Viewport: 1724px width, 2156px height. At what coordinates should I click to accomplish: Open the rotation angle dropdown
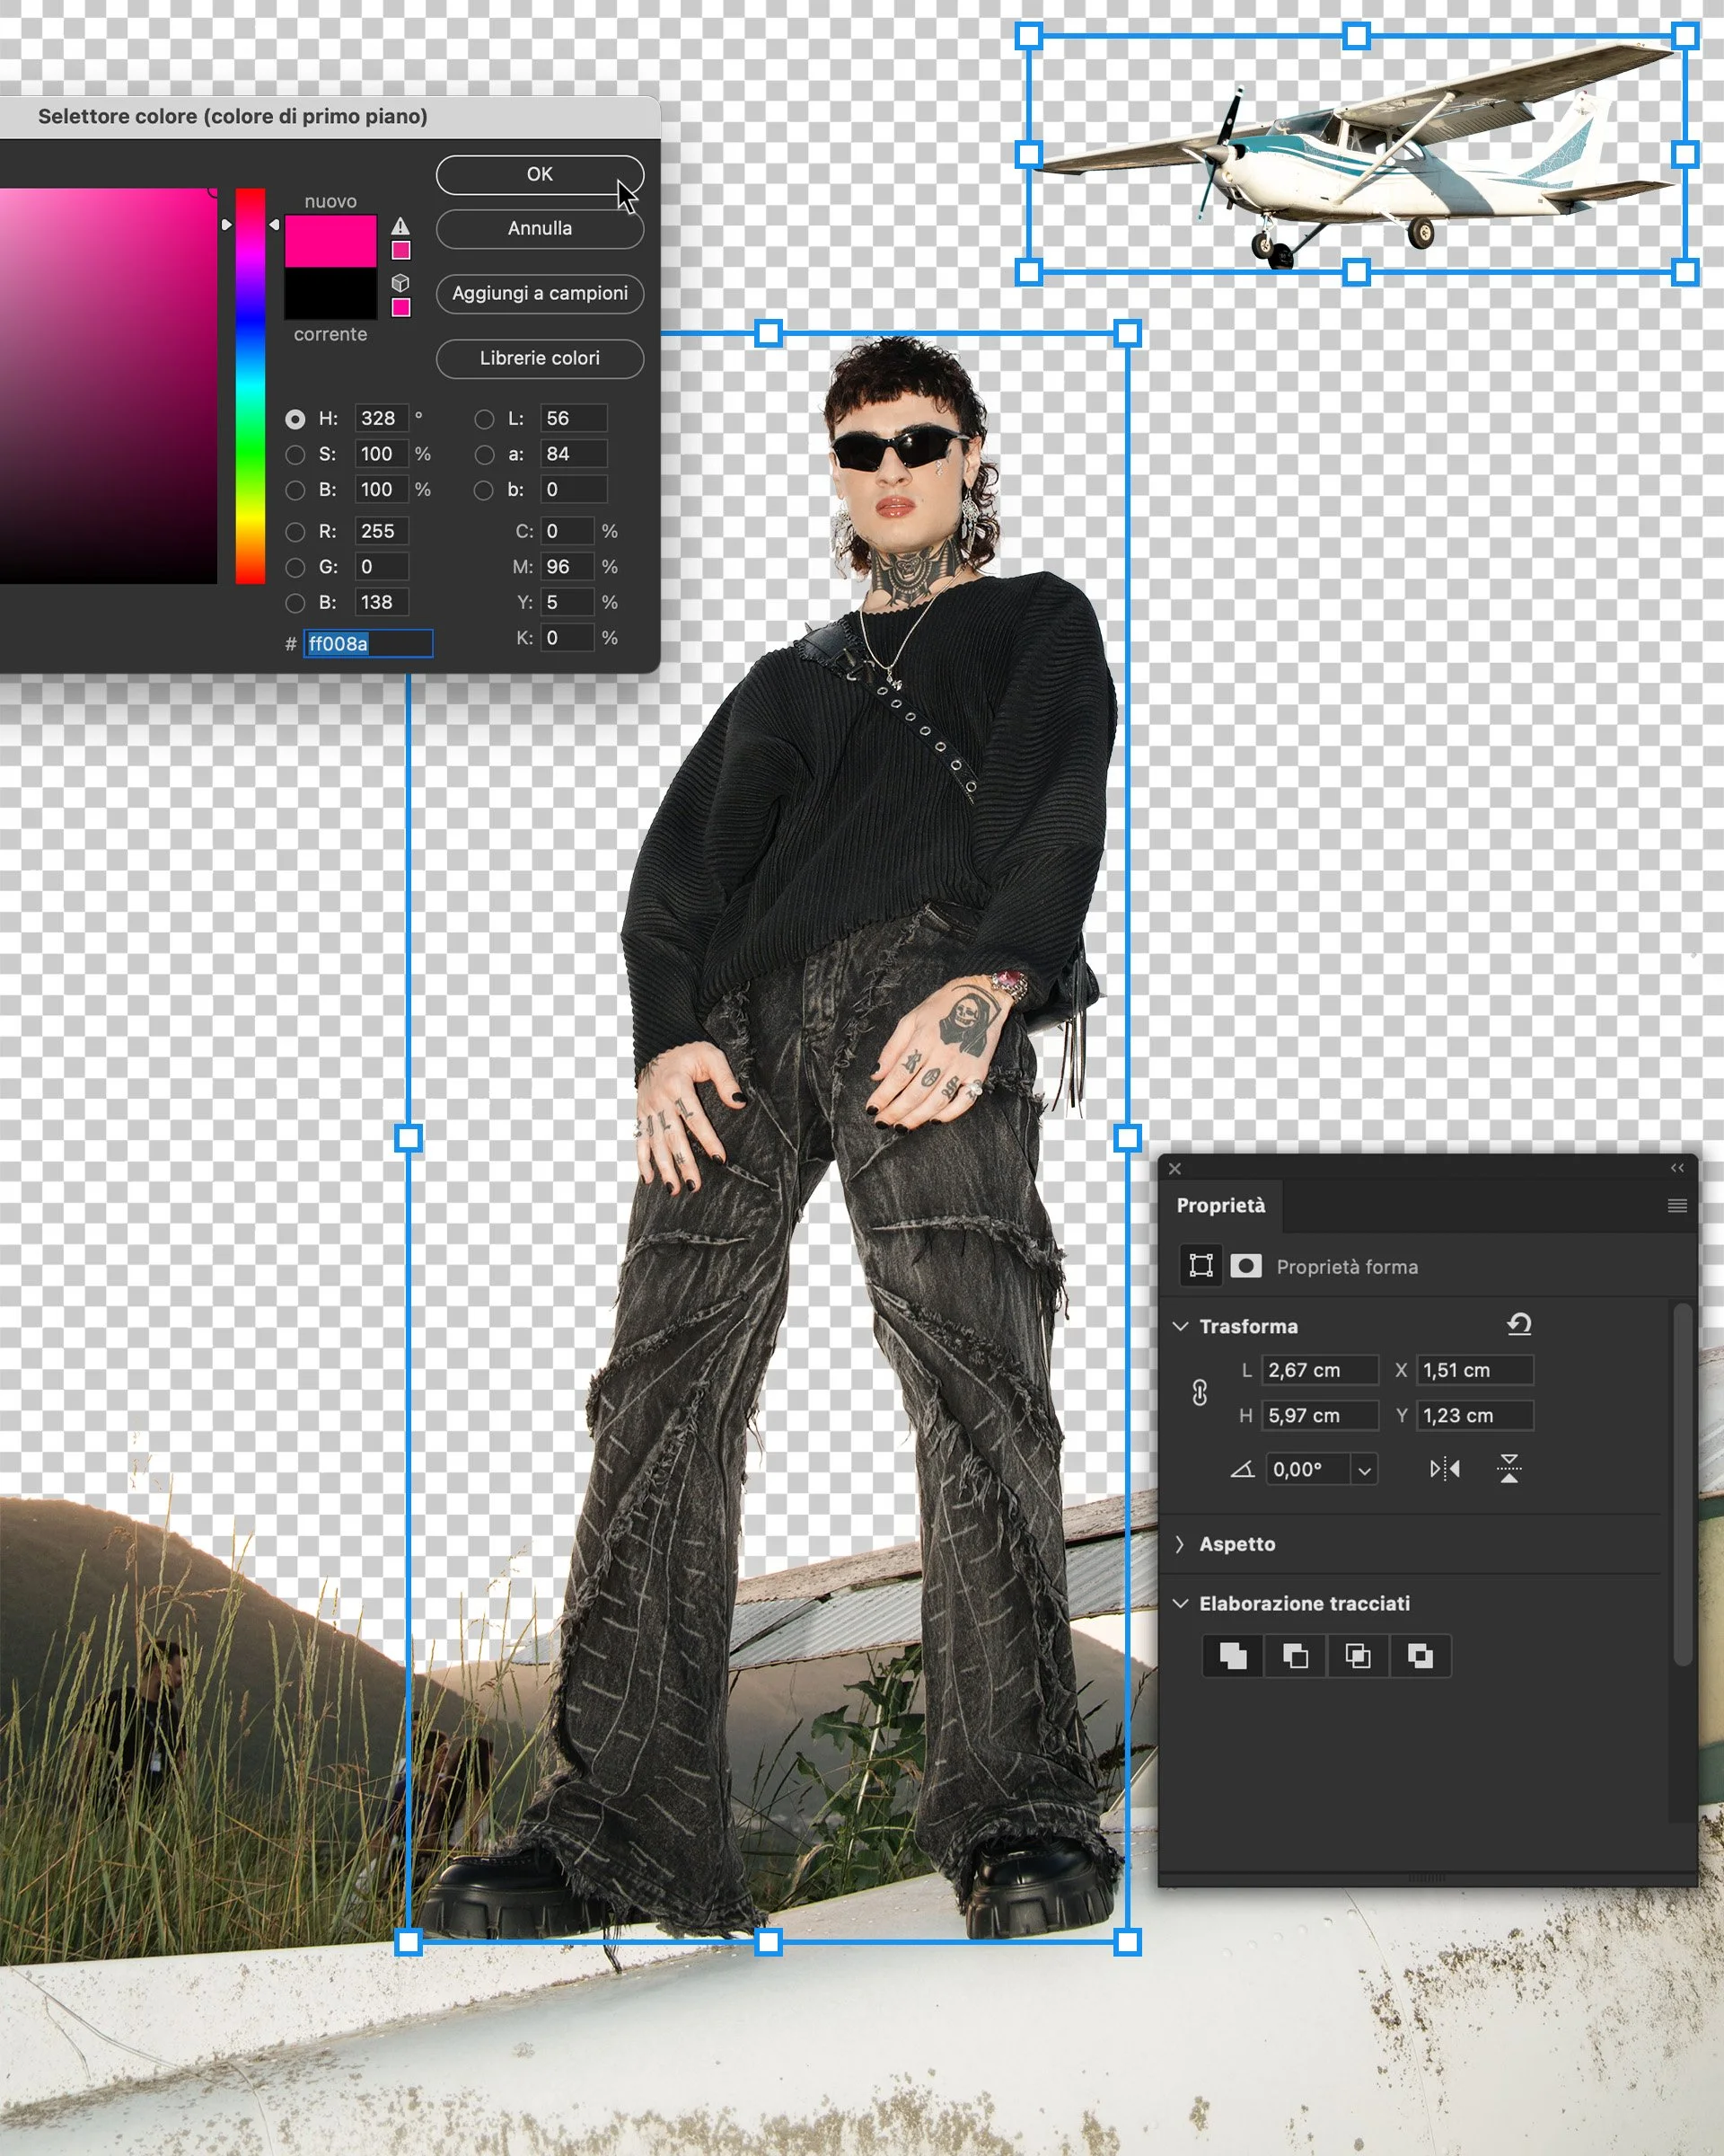pos(1364,1470)
